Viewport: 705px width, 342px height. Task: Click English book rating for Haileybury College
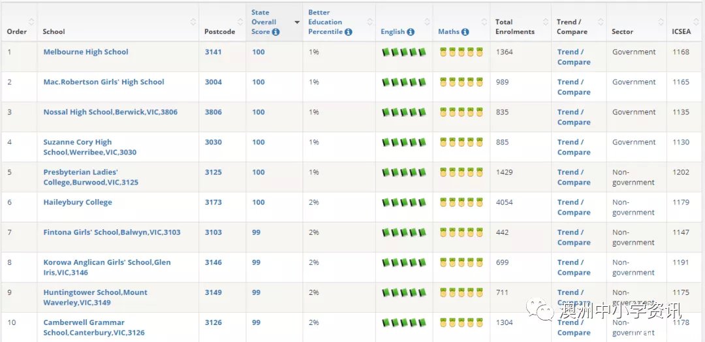[x=404, y=203]
